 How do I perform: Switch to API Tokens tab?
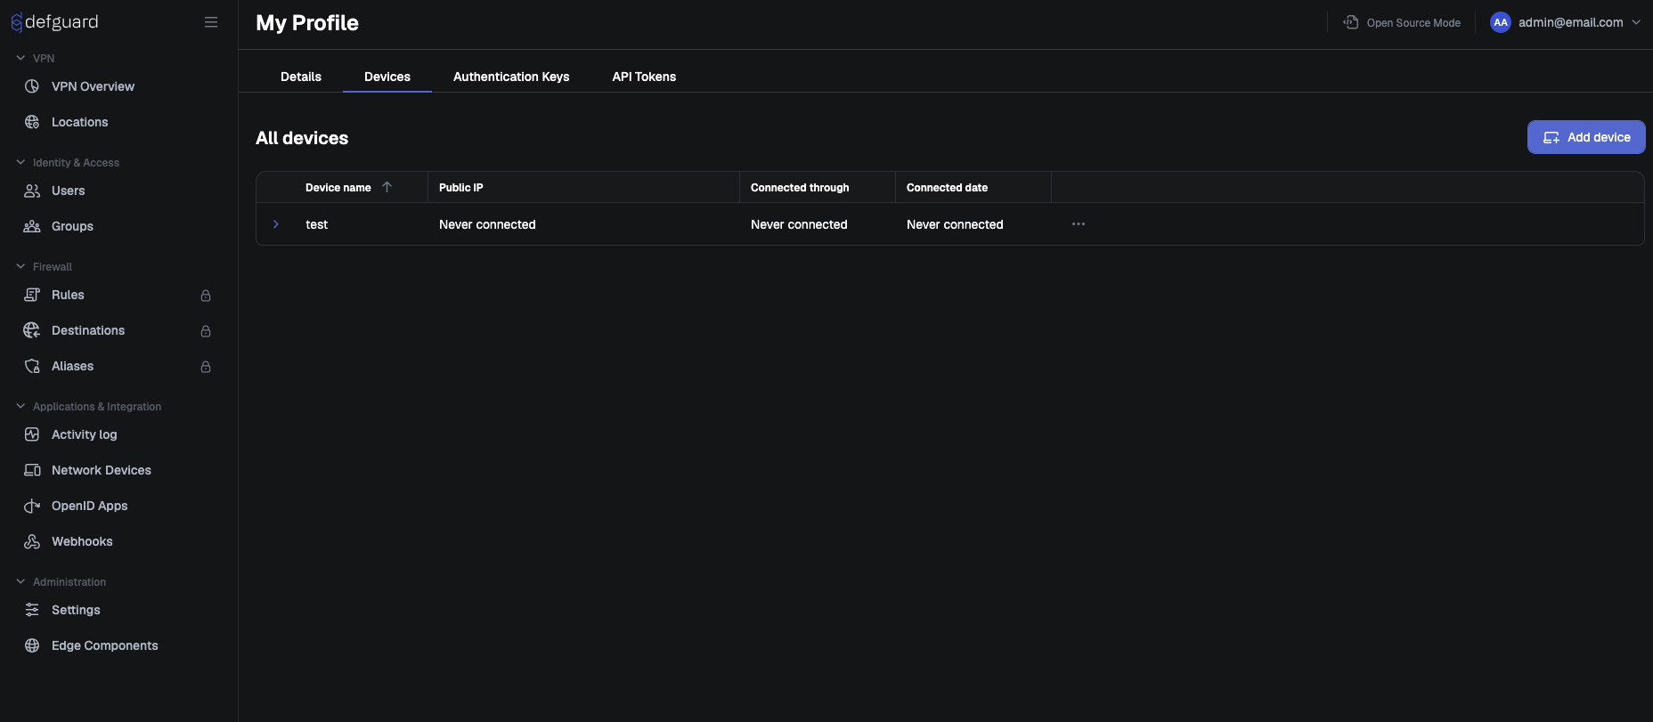coord(644,77)
